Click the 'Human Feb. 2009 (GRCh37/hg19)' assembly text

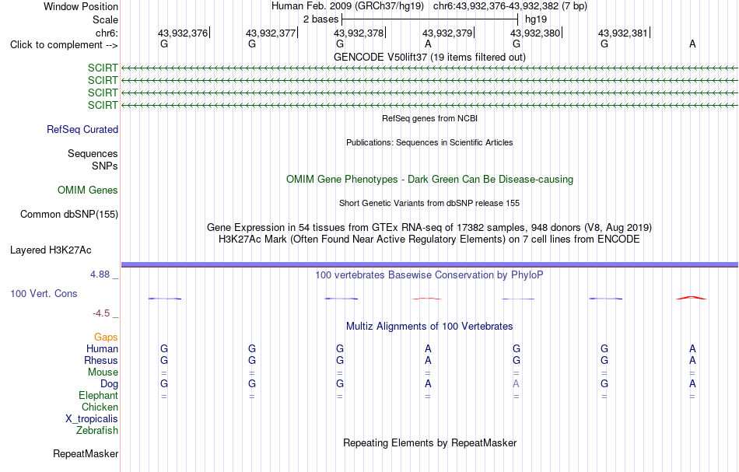click(x=348, y=6)
